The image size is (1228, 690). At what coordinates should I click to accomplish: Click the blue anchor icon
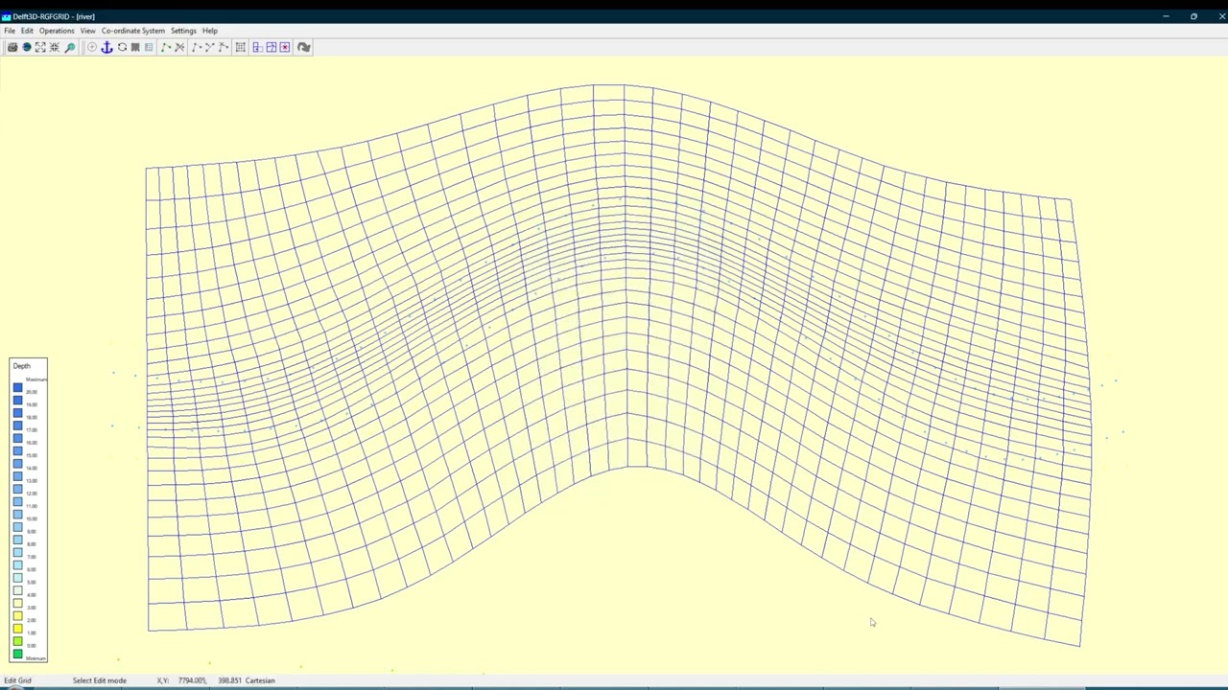[106, 47]
